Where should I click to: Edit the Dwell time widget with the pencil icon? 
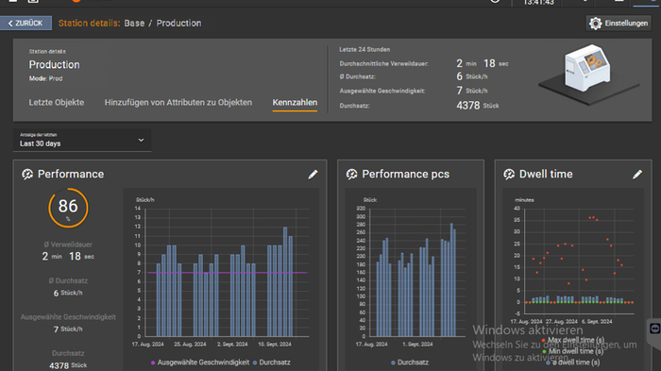637,175
